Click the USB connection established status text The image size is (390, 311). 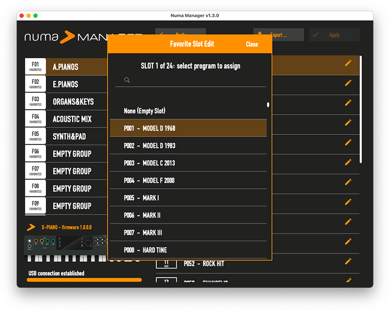[x=56, y=273]
